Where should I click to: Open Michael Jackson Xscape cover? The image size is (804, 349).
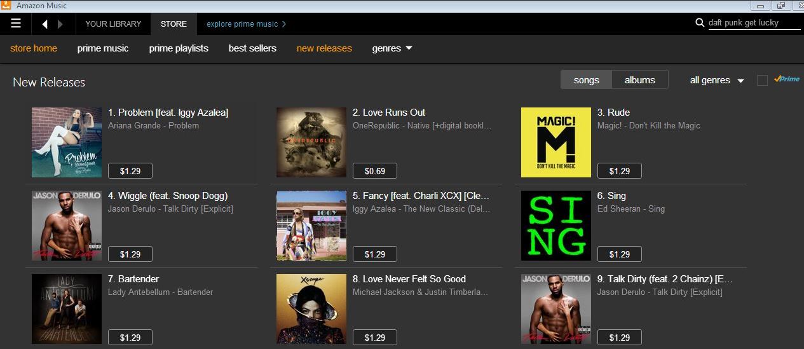click(x=311, y=309)
